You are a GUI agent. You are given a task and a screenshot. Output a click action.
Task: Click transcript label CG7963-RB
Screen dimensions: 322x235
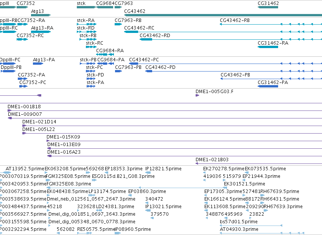pos(128,20)
